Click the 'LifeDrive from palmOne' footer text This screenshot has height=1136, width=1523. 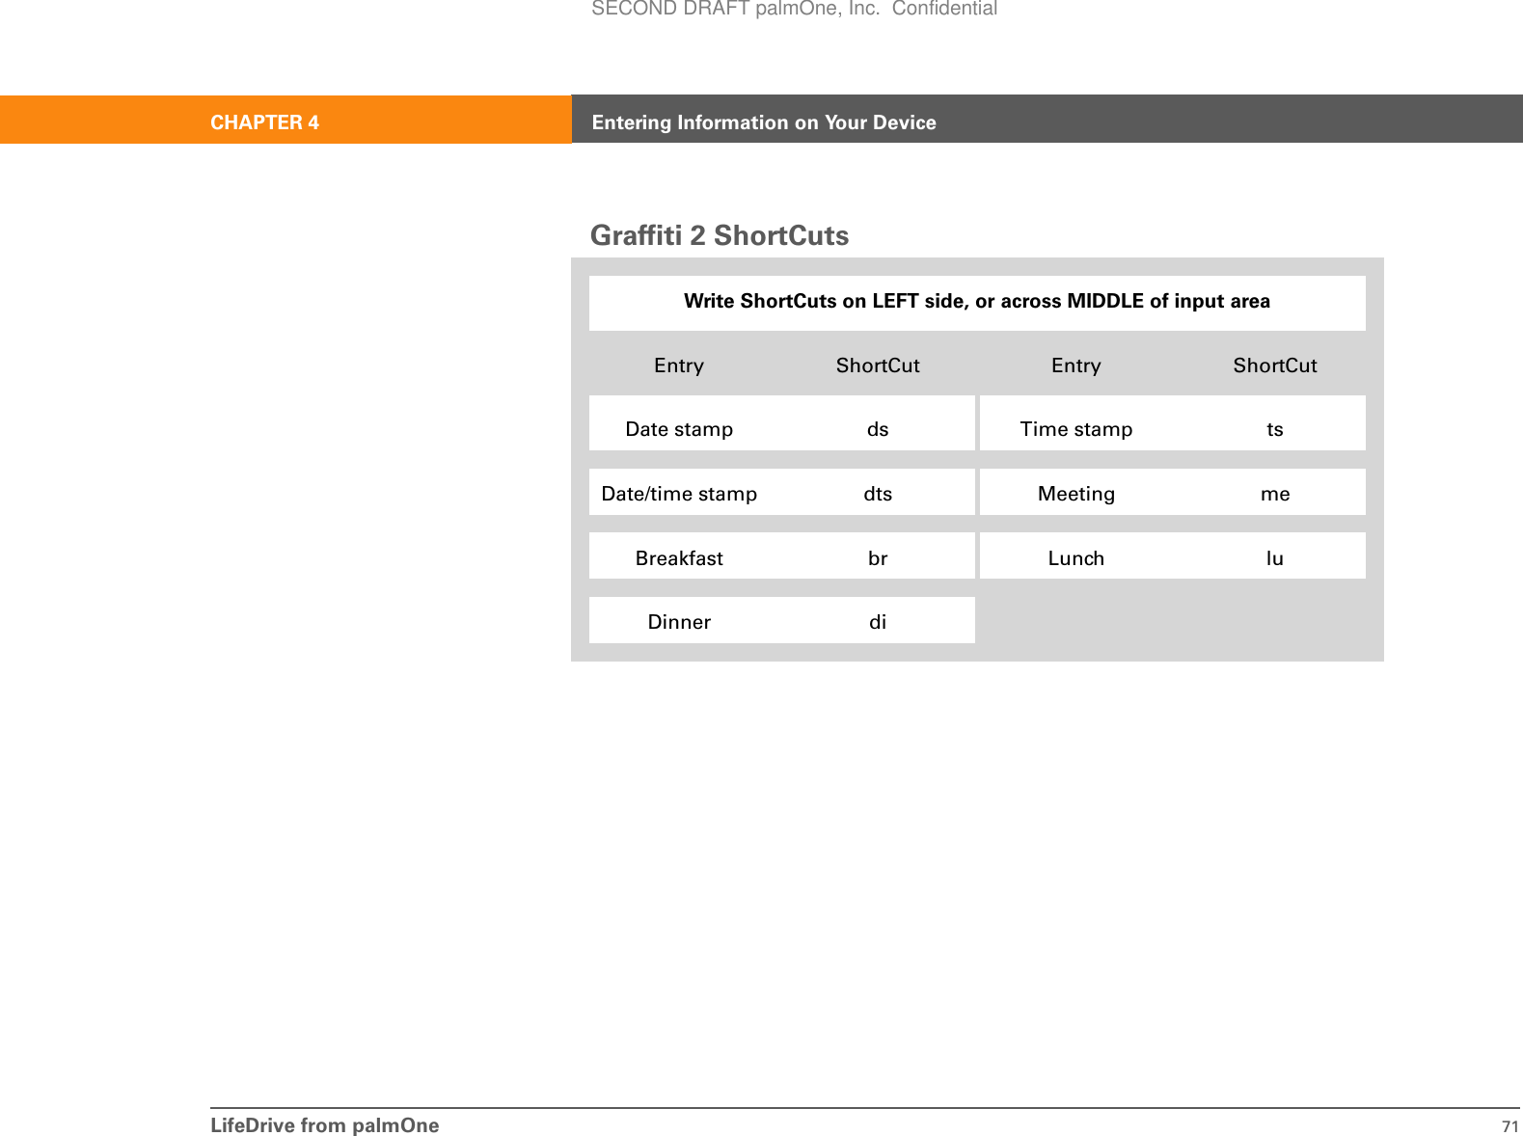point(325,1125)
